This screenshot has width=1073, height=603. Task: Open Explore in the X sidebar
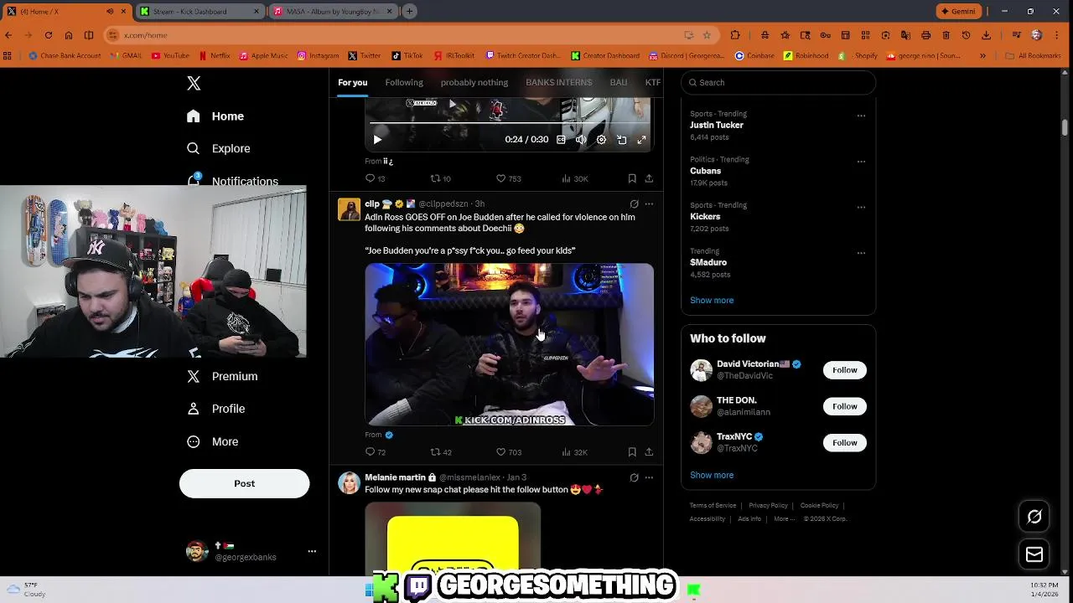[219, 148]
